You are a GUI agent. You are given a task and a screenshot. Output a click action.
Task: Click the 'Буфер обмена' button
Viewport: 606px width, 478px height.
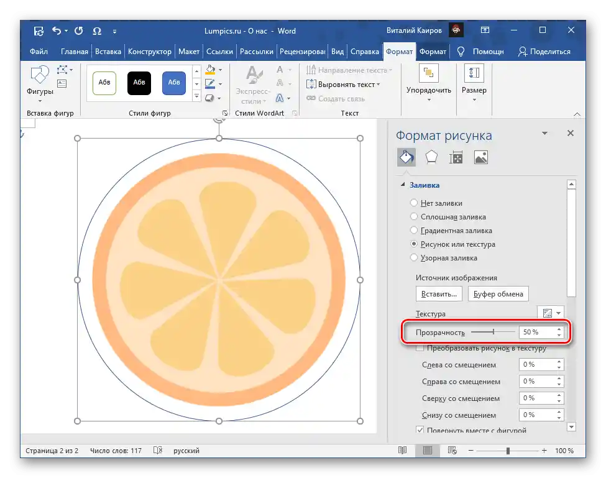498,294
